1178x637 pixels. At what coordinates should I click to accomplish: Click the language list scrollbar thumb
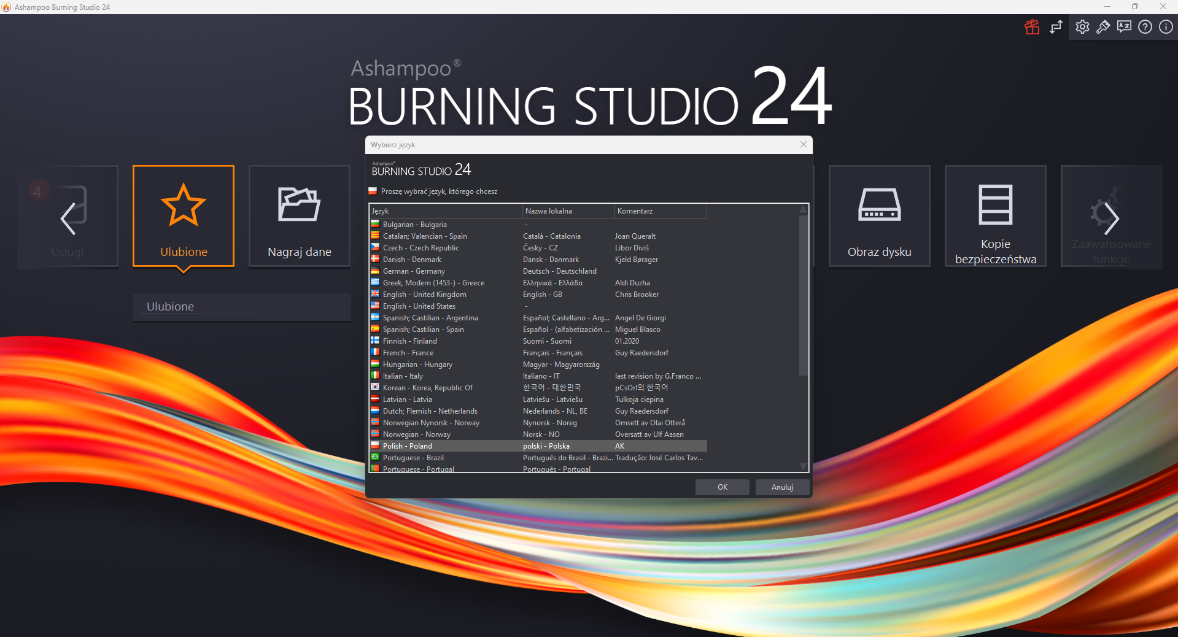pos(803,295)
